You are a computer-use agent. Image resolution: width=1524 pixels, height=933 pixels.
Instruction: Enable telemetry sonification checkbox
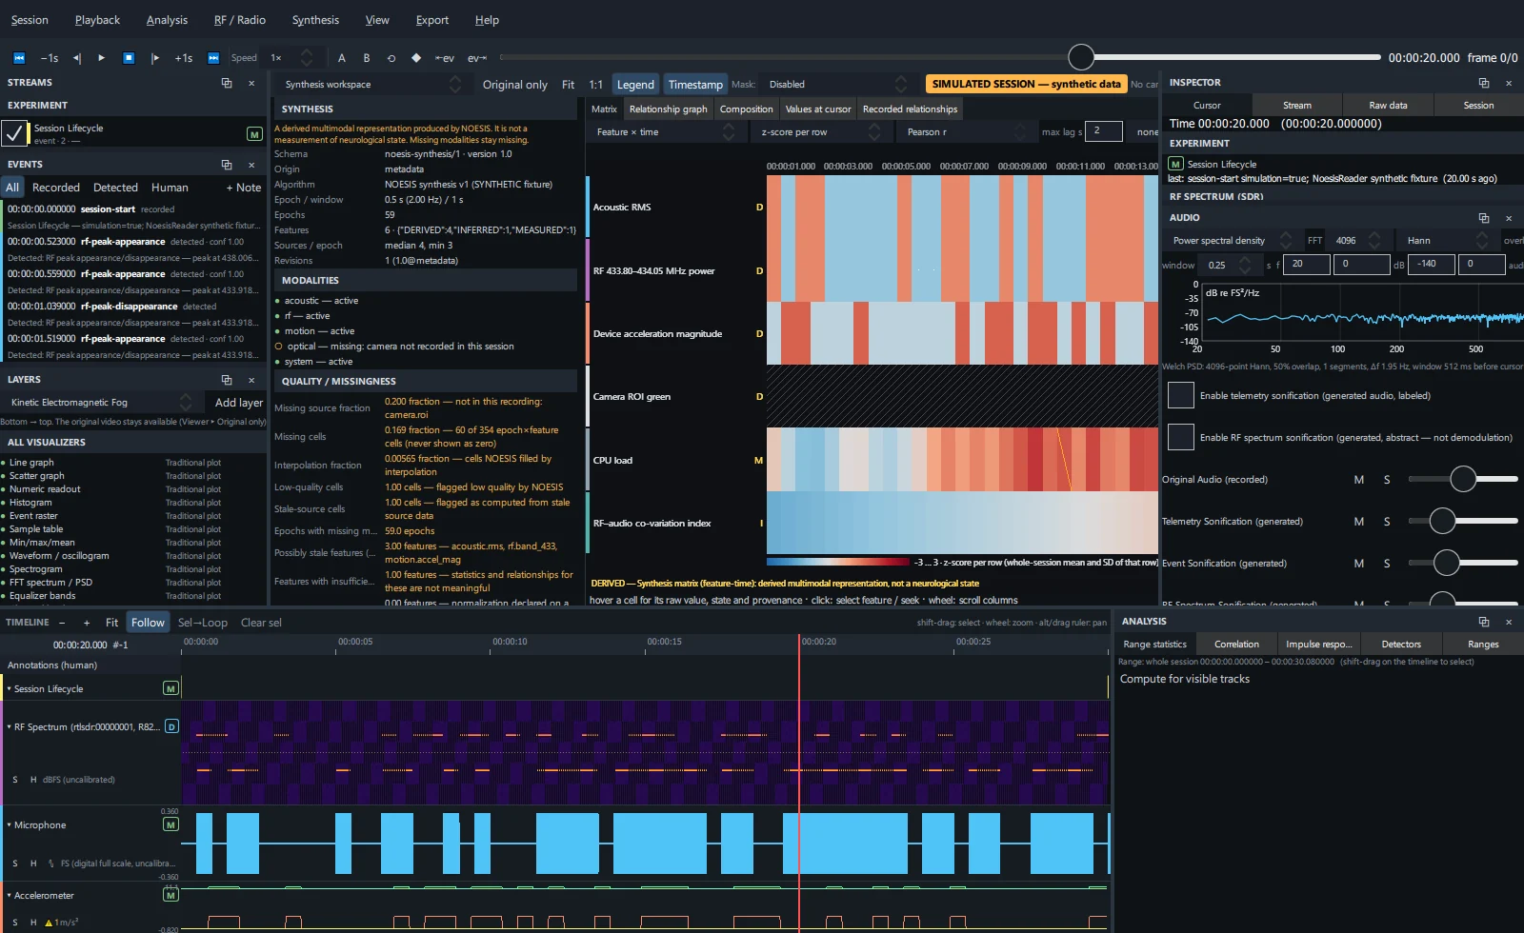1181,395
